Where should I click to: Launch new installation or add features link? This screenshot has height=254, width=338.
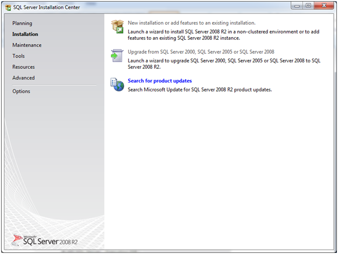point(192,23)
